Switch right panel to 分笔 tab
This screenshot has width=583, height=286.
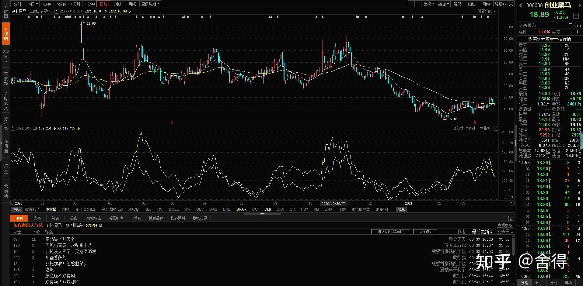(x=525, y=283)
